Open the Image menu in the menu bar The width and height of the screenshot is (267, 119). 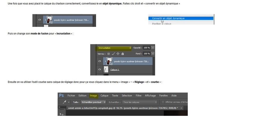[93, 96]
